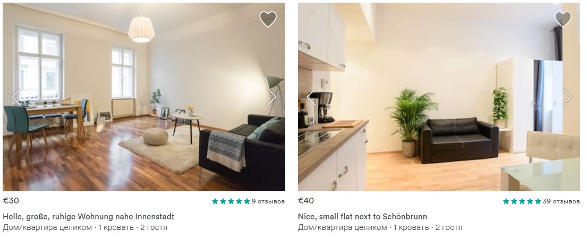Go to previous photo of Schönbrunn flat
The image size is (587, 240).
coord(311,96)
